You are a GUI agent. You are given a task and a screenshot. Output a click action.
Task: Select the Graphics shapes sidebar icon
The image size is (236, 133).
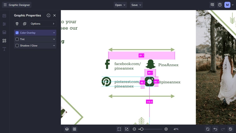[x=4, y=40]
